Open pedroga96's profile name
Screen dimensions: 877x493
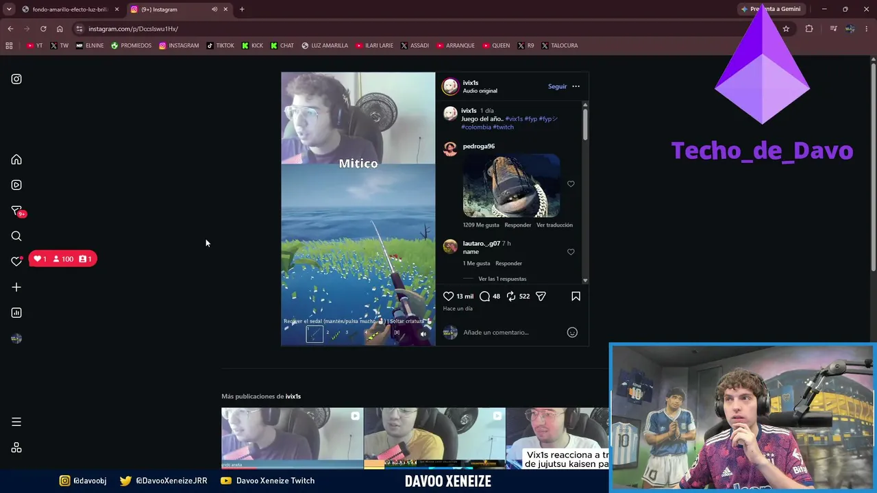478,146
